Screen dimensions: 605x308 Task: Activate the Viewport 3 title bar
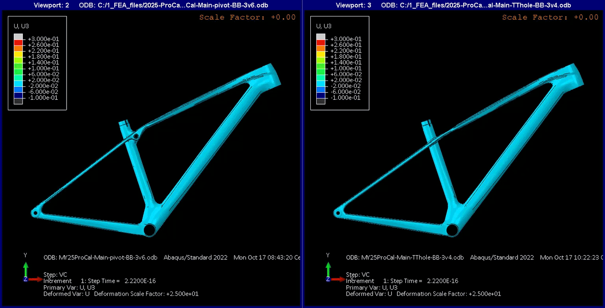[453, 5]
